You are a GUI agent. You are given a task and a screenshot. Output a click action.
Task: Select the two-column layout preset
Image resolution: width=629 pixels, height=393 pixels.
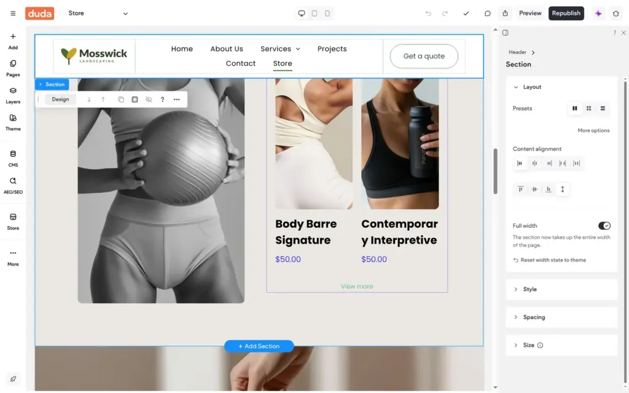coord(575,108)
